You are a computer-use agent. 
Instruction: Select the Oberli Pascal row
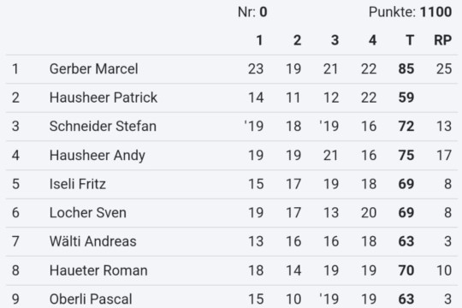pos(232,297)
